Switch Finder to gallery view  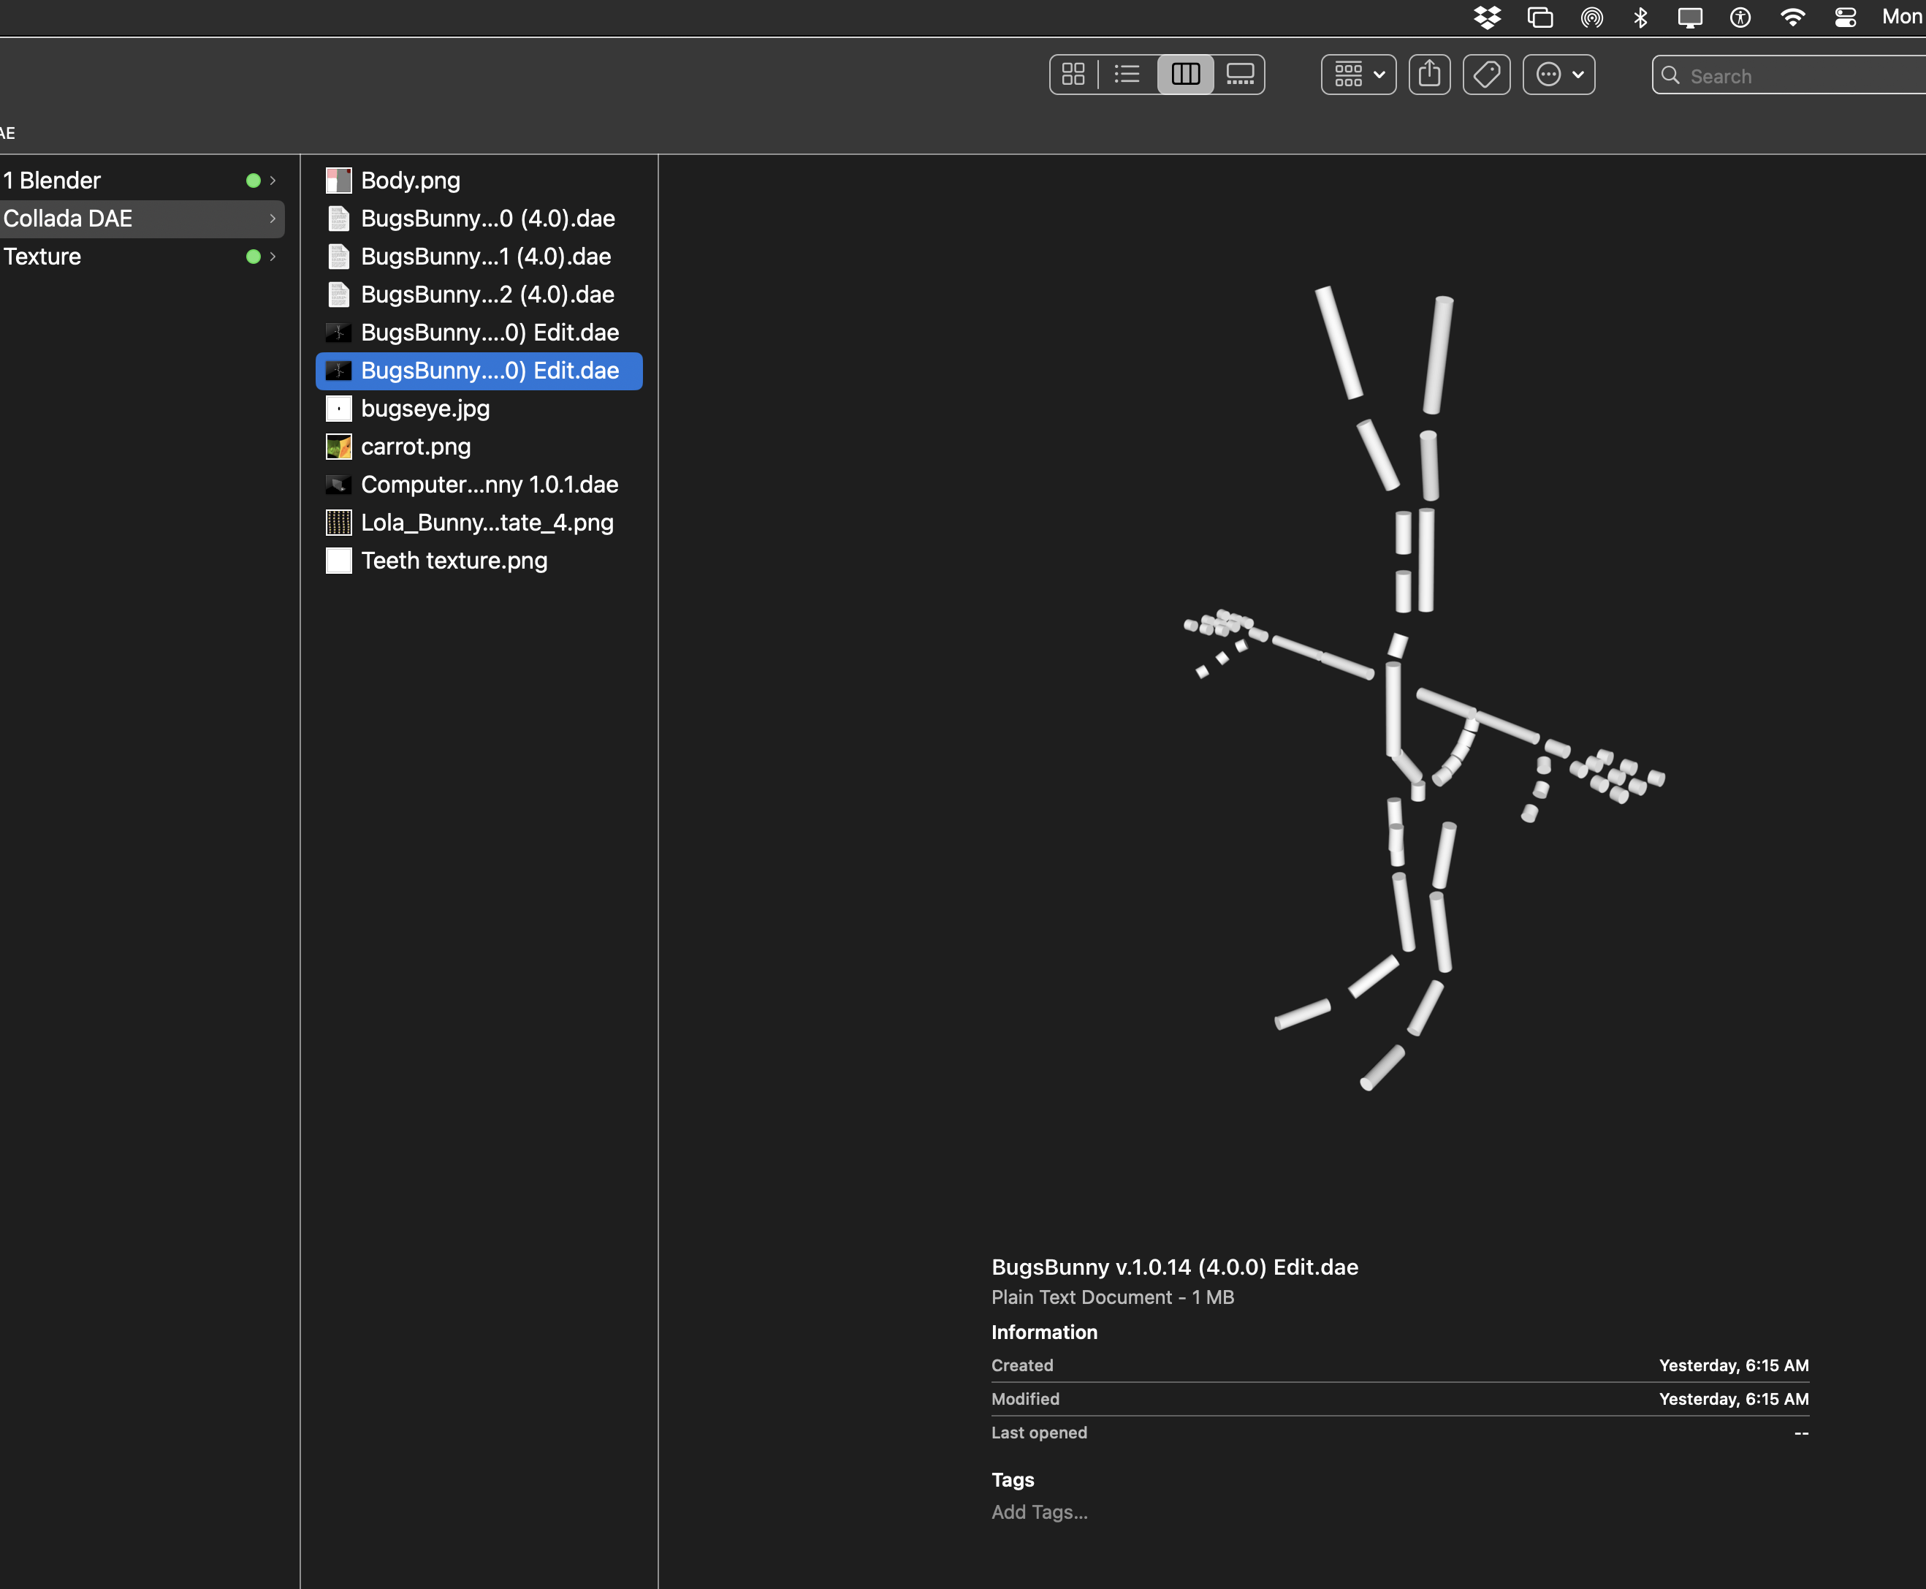click(1240, 74)
